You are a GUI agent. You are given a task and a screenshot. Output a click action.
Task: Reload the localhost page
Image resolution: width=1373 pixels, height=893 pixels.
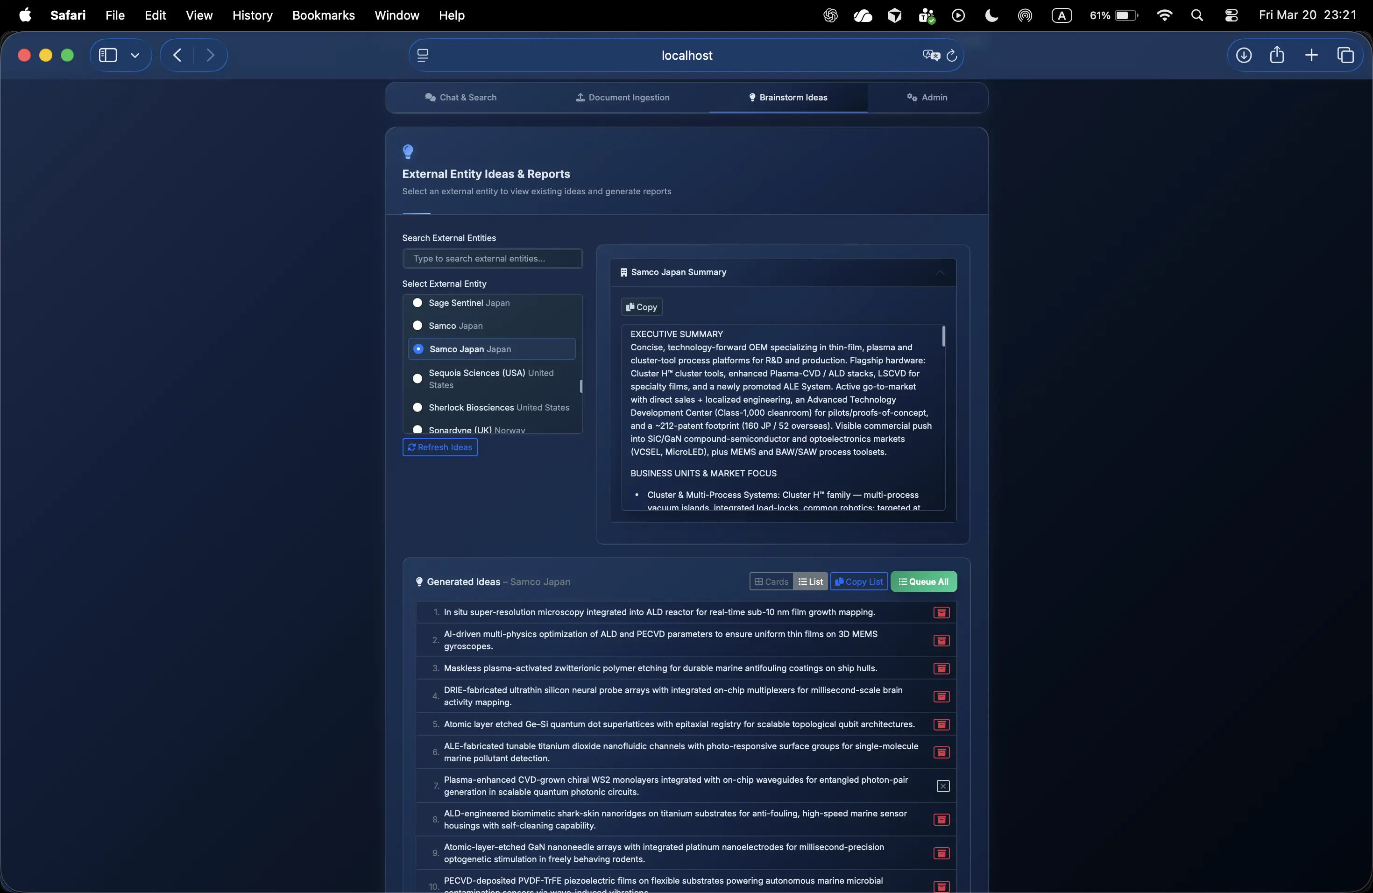[x=952, y=56]
